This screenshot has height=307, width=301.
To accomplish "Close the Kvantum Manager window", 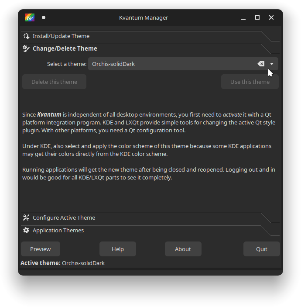I will coord(271,17).
